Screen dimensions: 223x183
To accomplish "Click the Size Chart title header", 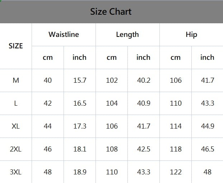I will click(111, 12).
